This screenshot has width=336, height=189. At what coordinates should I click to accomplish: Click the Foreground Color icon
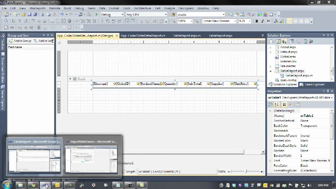coord(276,21)
